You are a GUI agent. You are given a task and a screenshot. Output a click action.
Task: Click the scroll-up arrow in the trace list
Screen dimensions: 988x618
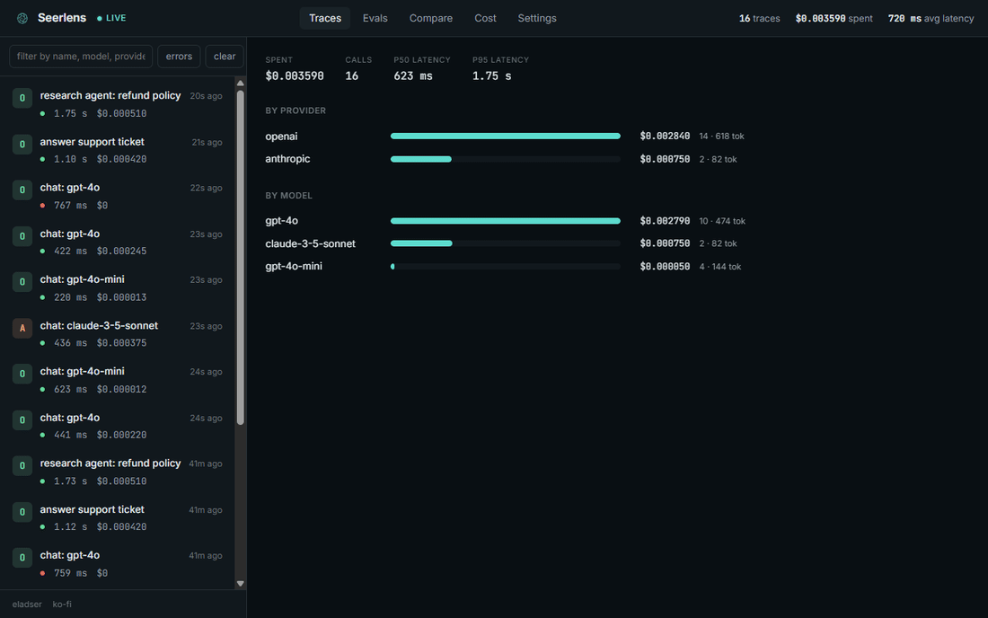240,84
